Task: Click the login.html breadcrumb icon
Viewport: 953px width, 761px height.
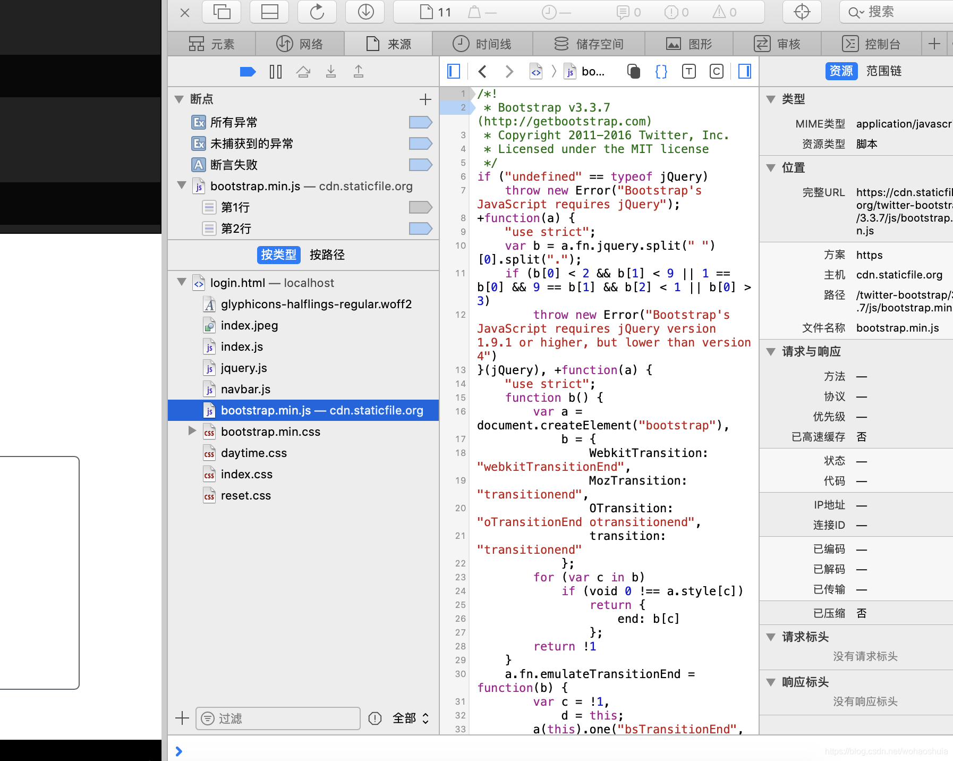Action: pos(536,71)
